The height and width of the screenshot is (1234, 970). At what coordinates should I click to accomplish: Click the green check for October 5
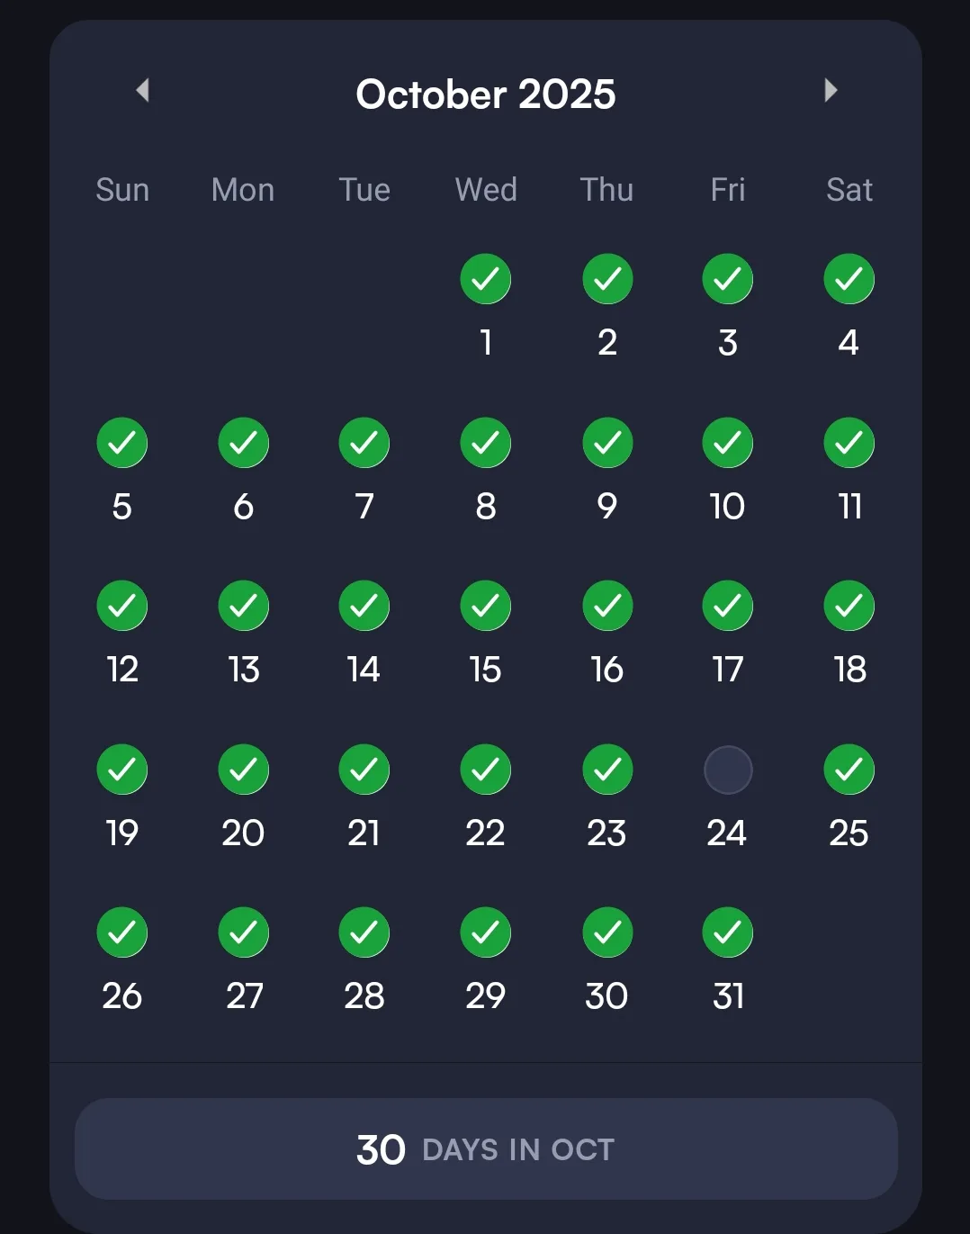click(x=122, y=443)
